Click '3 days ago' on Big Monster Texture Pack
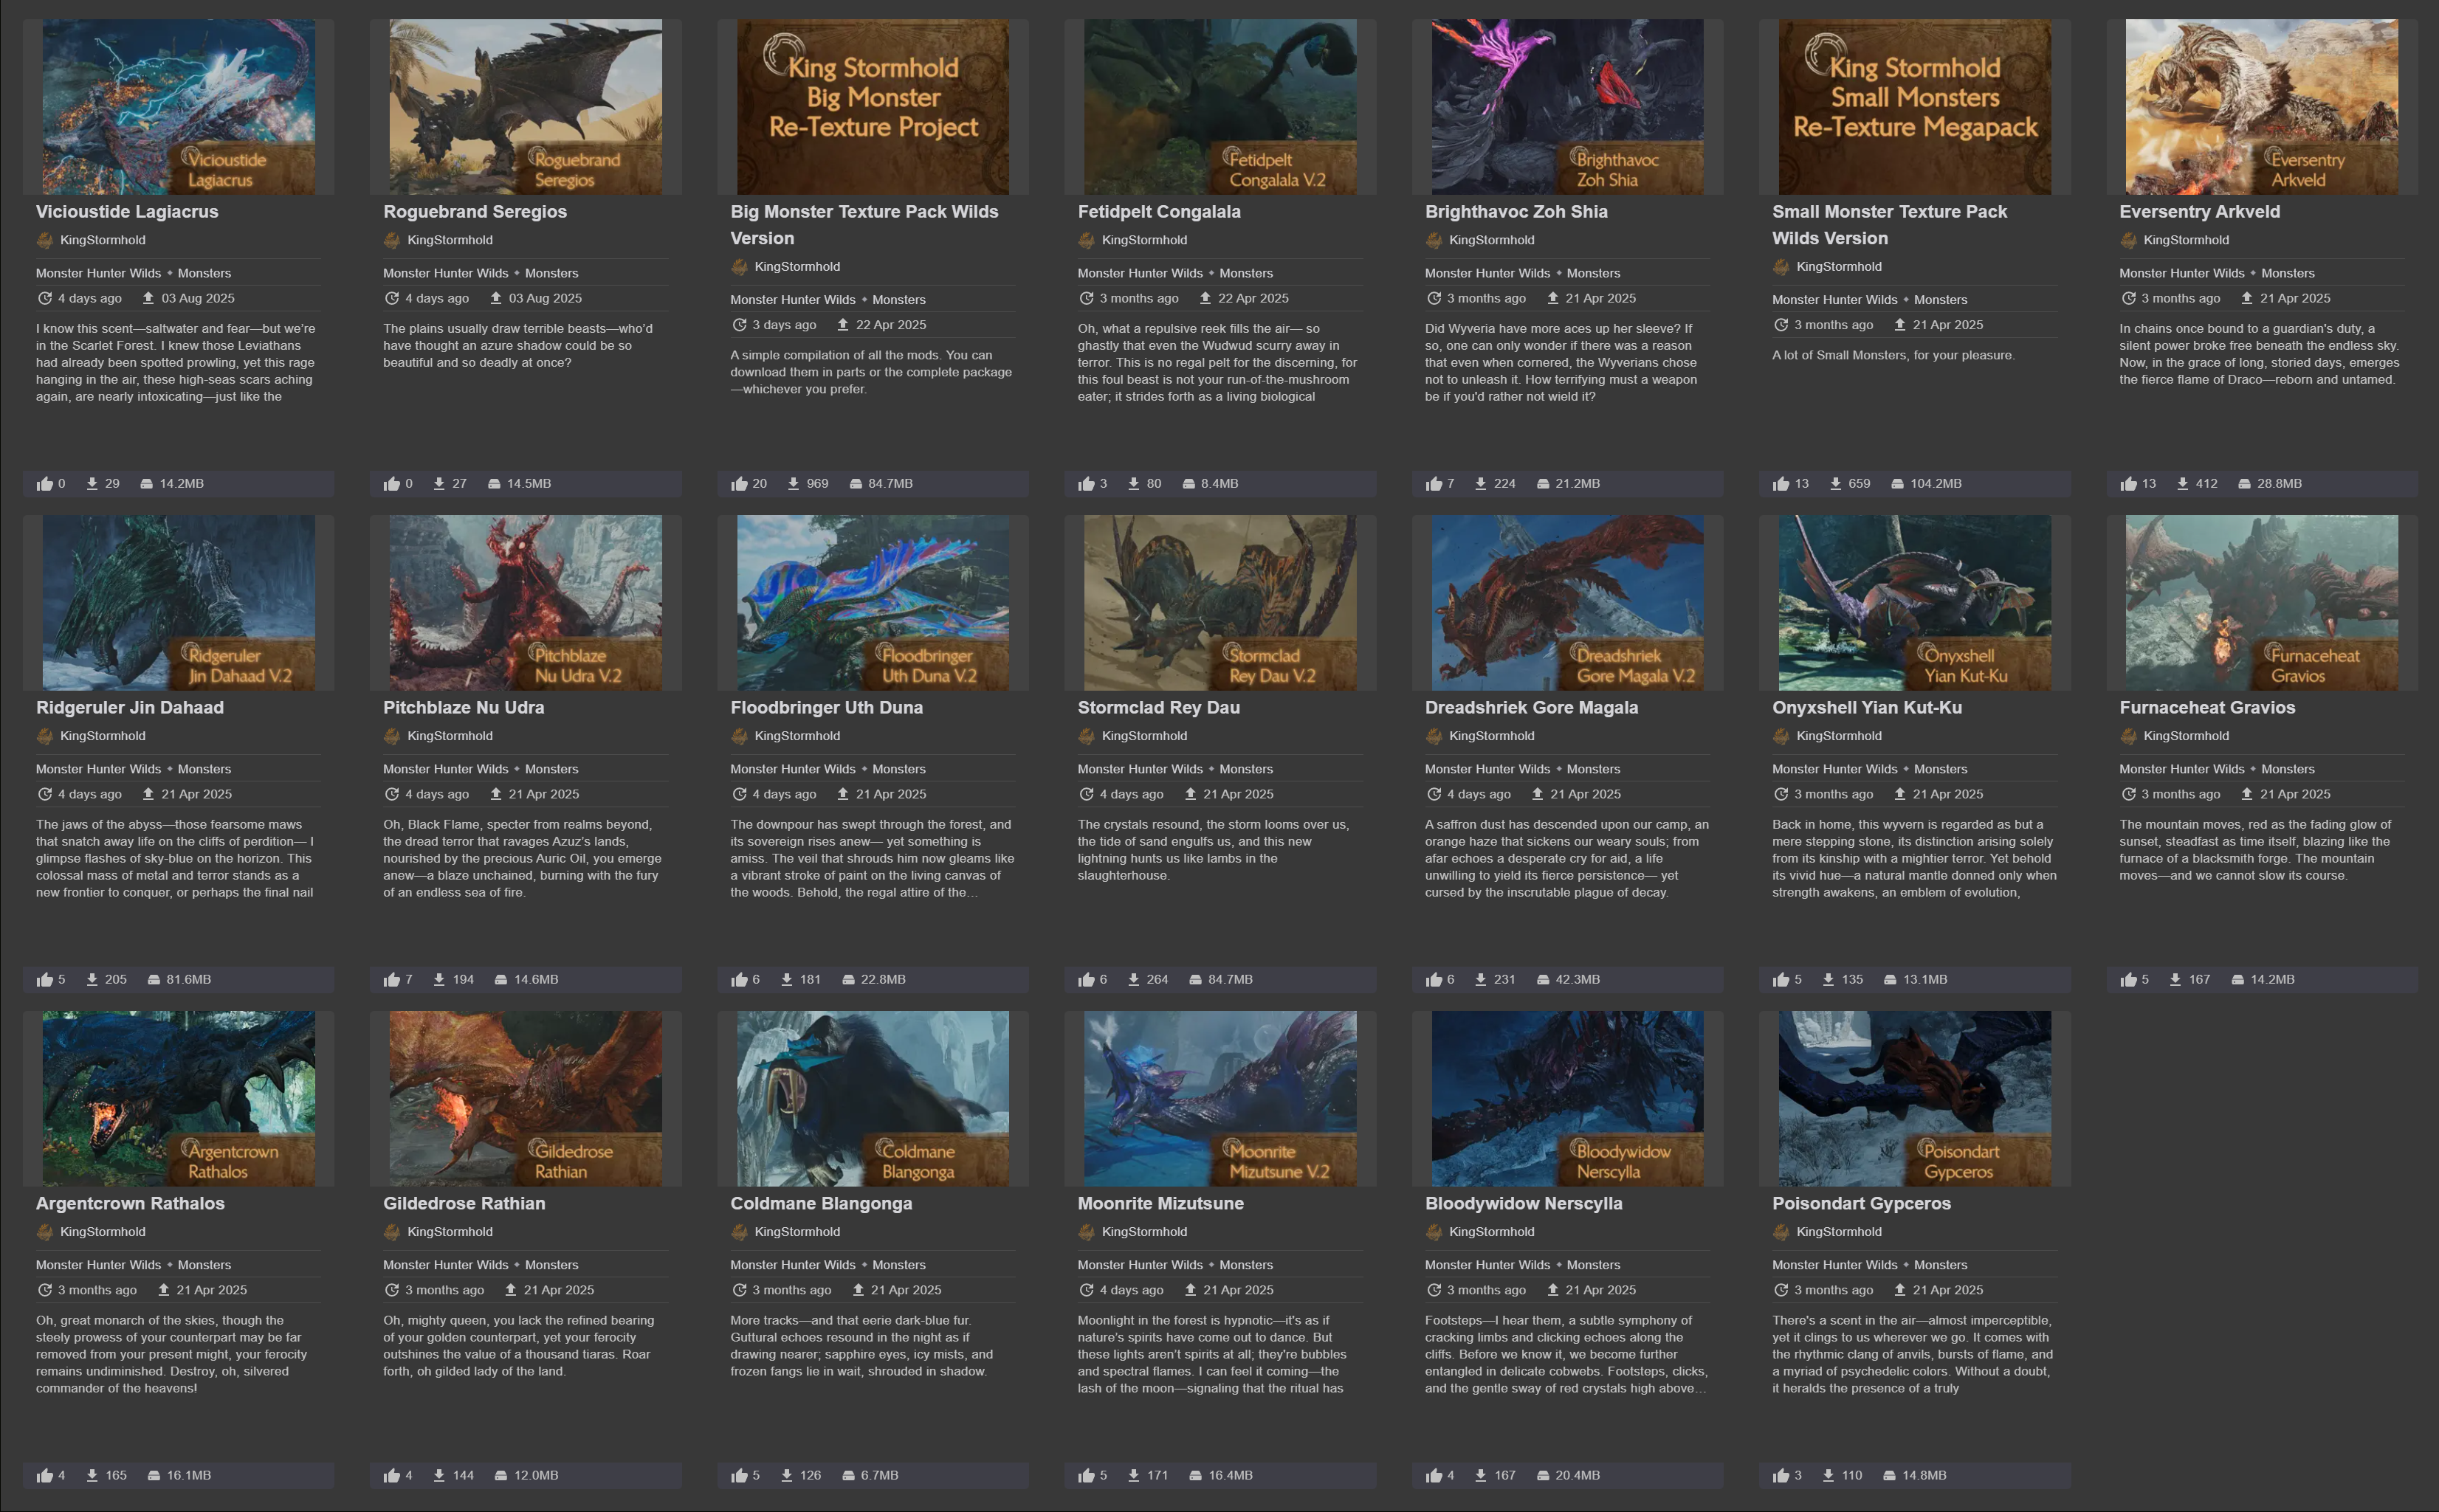Screen dimensions: 2439x1512 (x=784, y=325)
